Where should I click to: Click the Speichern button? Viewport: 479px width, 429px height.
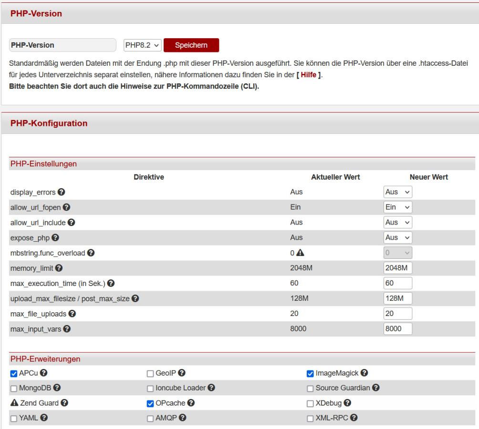[x=191, y=45]
